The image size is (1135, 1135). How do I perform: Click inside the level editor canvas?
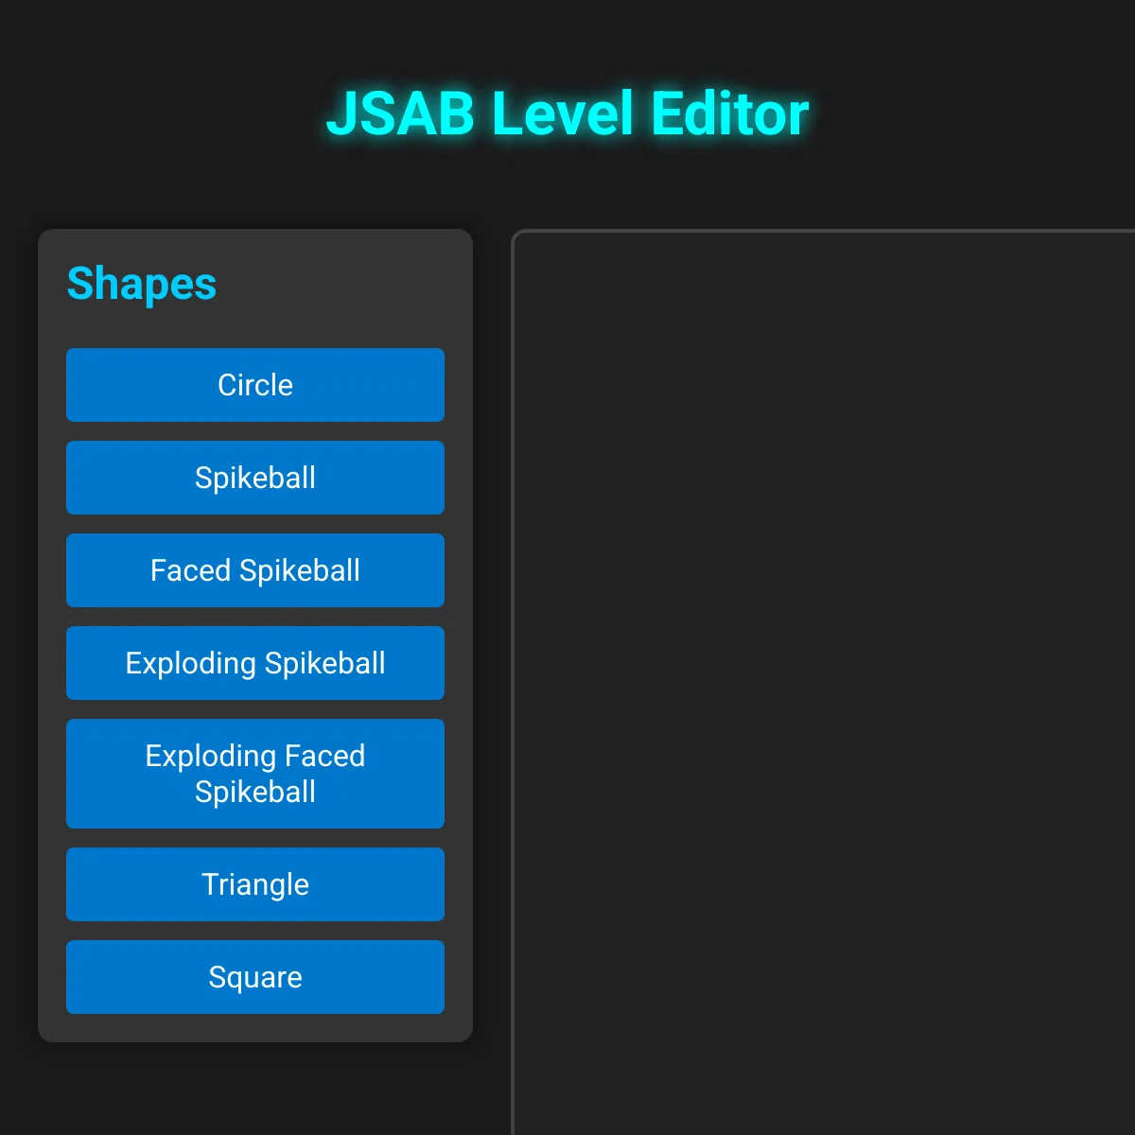(824, 682)
